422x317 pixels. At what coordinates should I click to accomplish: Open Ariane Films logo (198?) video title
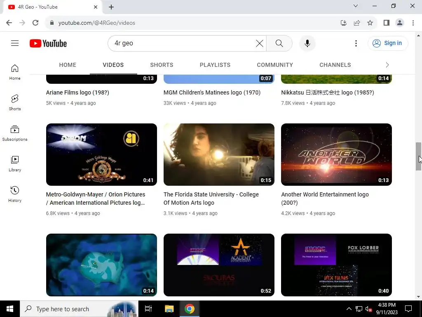77,92
